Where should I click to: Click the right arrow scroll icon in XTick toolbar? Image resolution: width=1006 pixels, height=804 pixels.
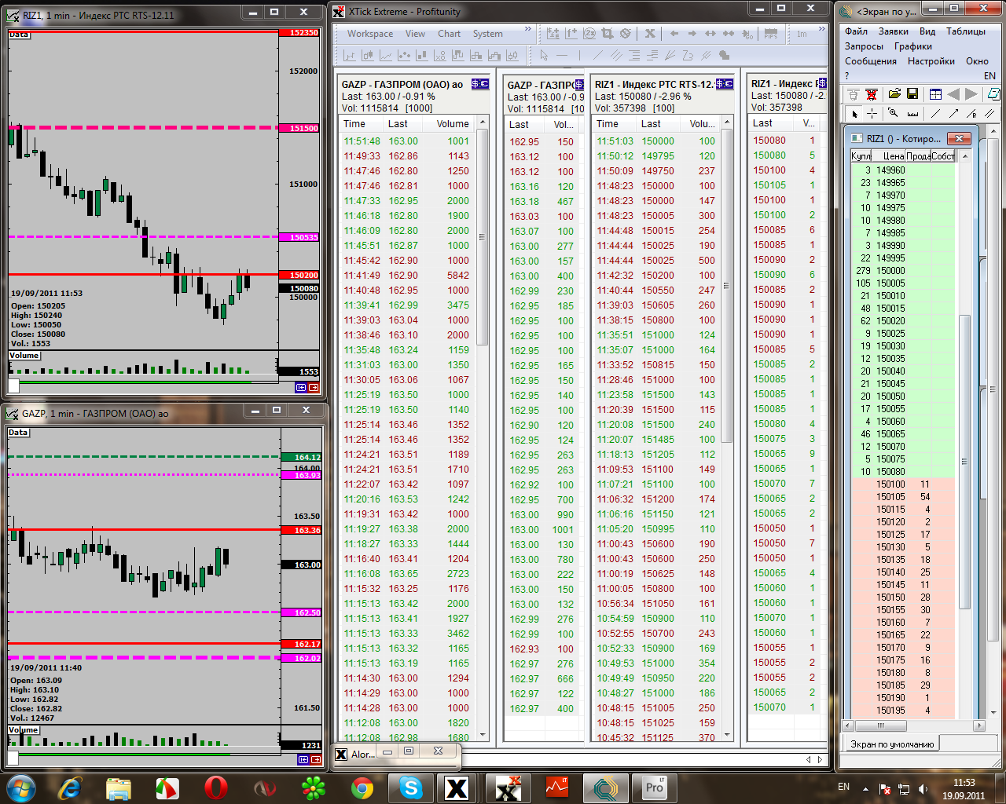[692, 34]
